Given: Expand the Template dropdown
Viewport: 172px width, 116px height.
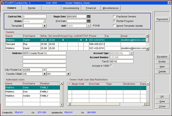Looking at the screenshot, I should coord(45,26).
